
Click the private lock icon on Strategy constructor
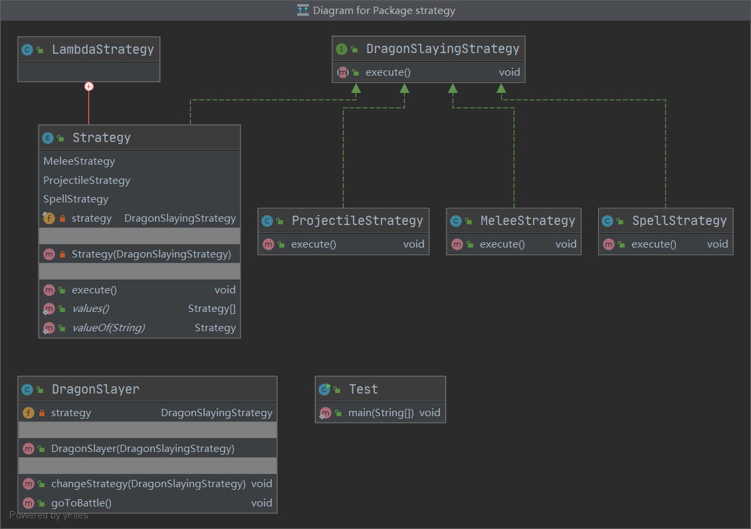pos(62,254)
